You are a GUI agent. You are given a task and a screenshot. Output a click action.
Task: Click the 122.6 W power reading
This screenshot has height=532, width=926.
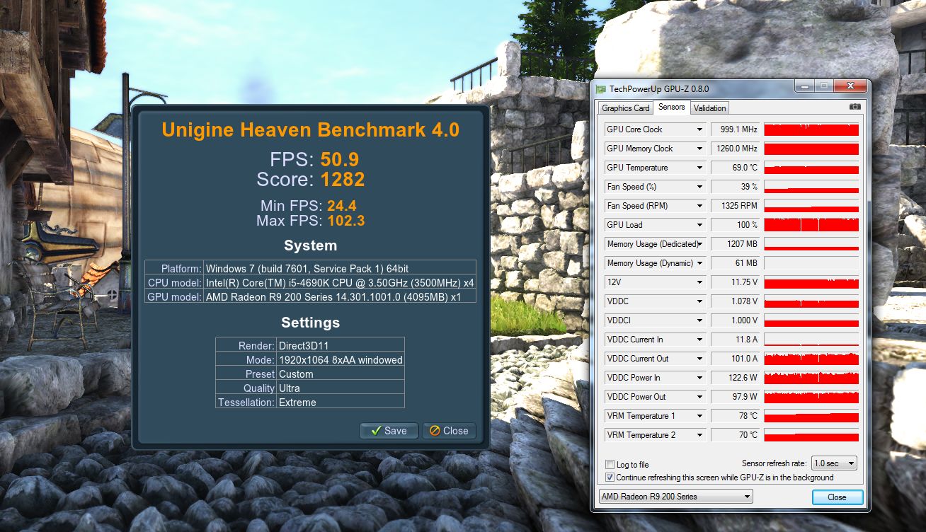(735, 378)
